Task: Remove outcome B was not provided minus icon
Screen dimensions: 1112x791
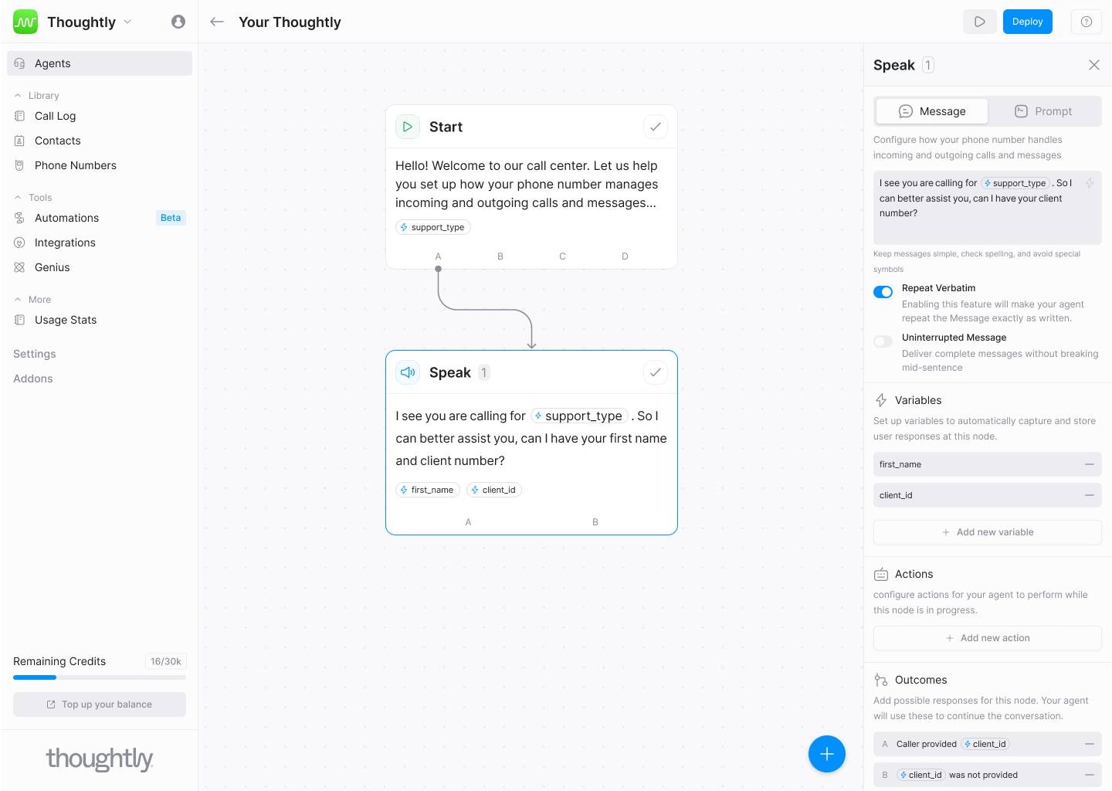Action: pos(1090,775)
